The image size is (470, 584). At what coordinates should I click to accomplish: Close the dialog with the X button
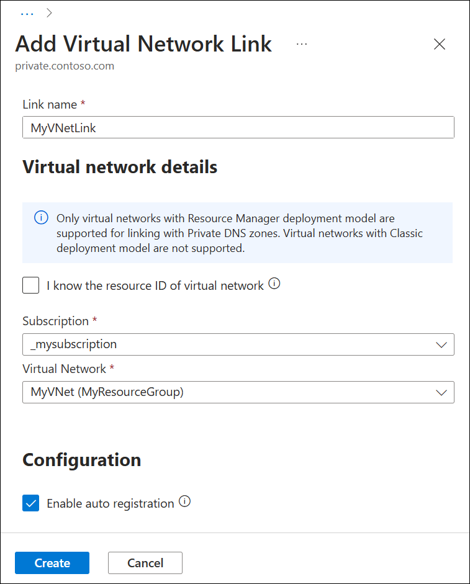[440, 44]
